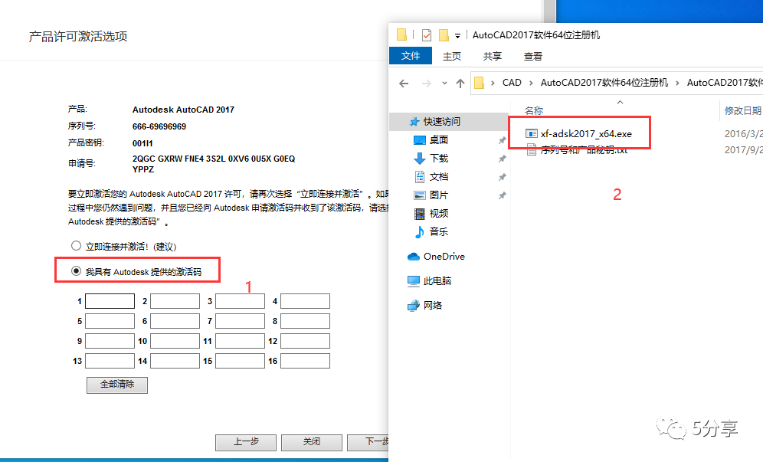The width and height of the screenshot is (763, 462).
Task: Click activation code field 11
Action: click(241, 341)
